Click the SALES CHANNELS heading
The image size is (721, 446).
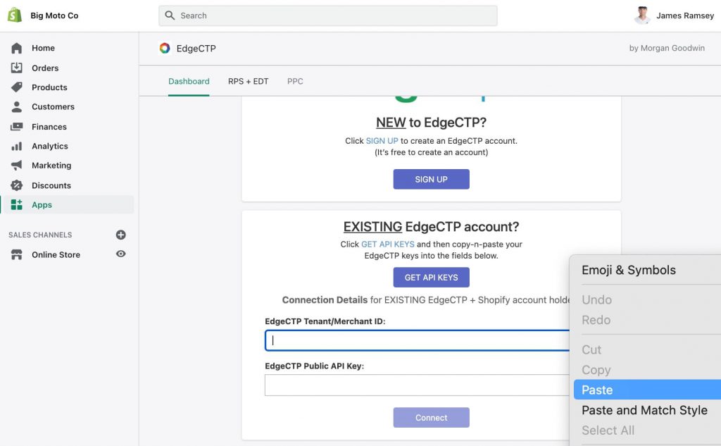40,235
